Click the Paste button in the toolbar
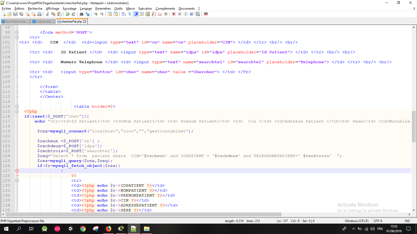The image size is (417, 234). pyautogui.click(x=59, y=14)
